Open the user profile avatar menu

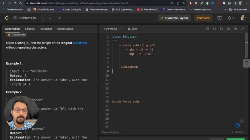[x=243, y=18]
